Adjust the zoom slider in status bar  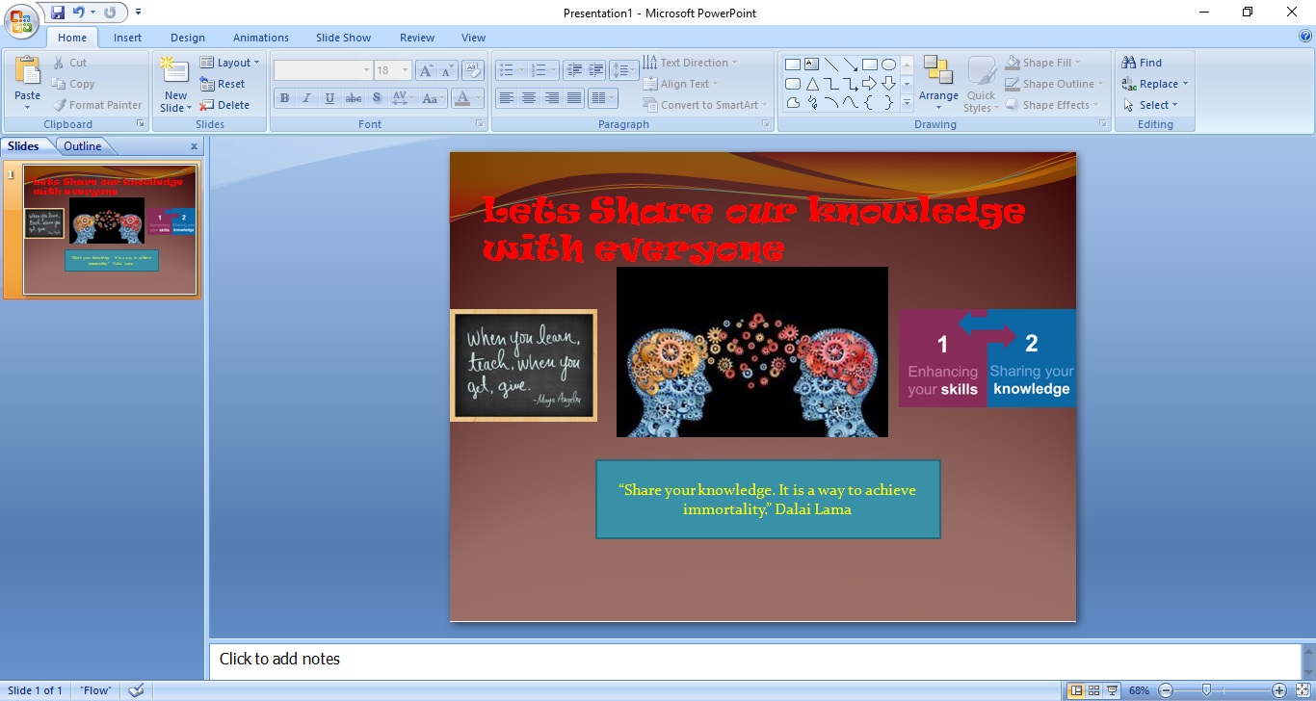[x=1206, y=690]
